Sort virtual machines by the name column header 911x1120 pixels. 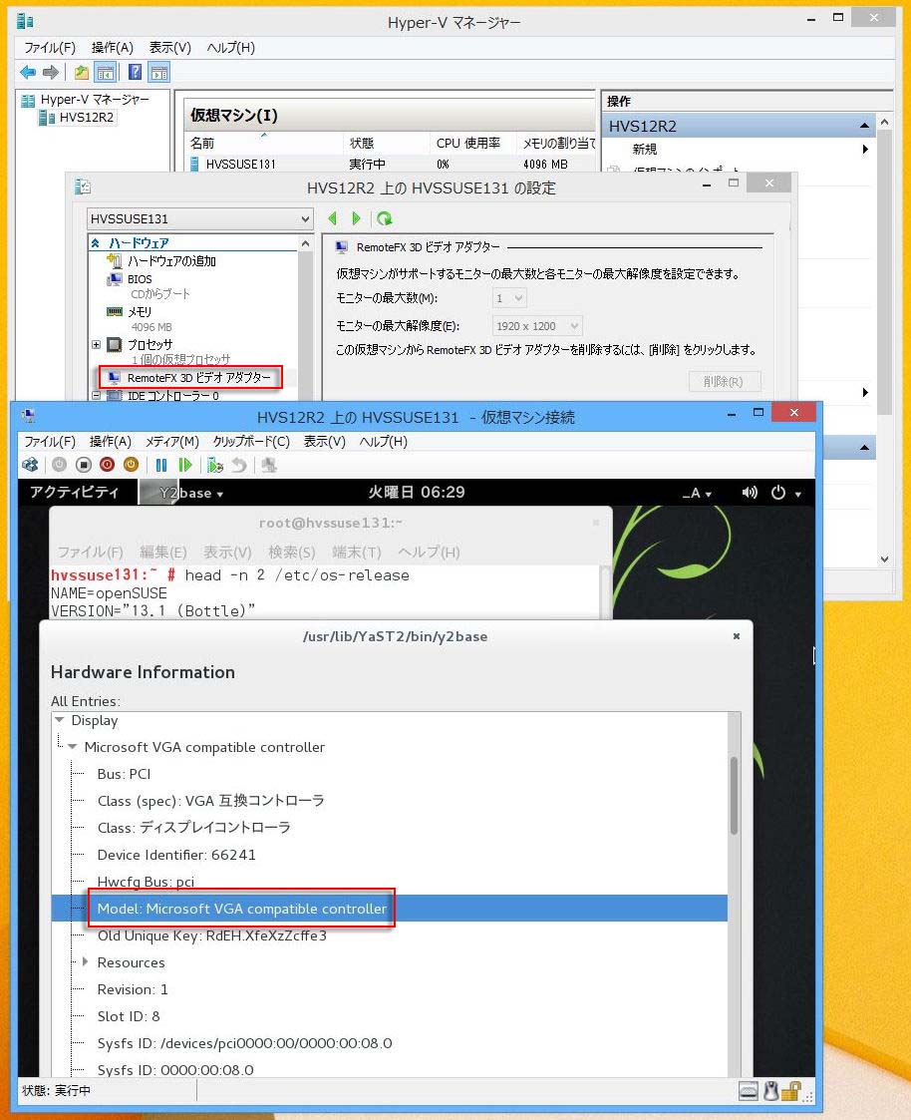pyautogui.click(x=263, y=143)
